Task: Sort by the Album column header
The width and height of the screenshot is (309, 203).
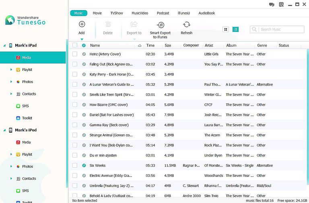Action: pyautogui.click(x=231, y=45)
